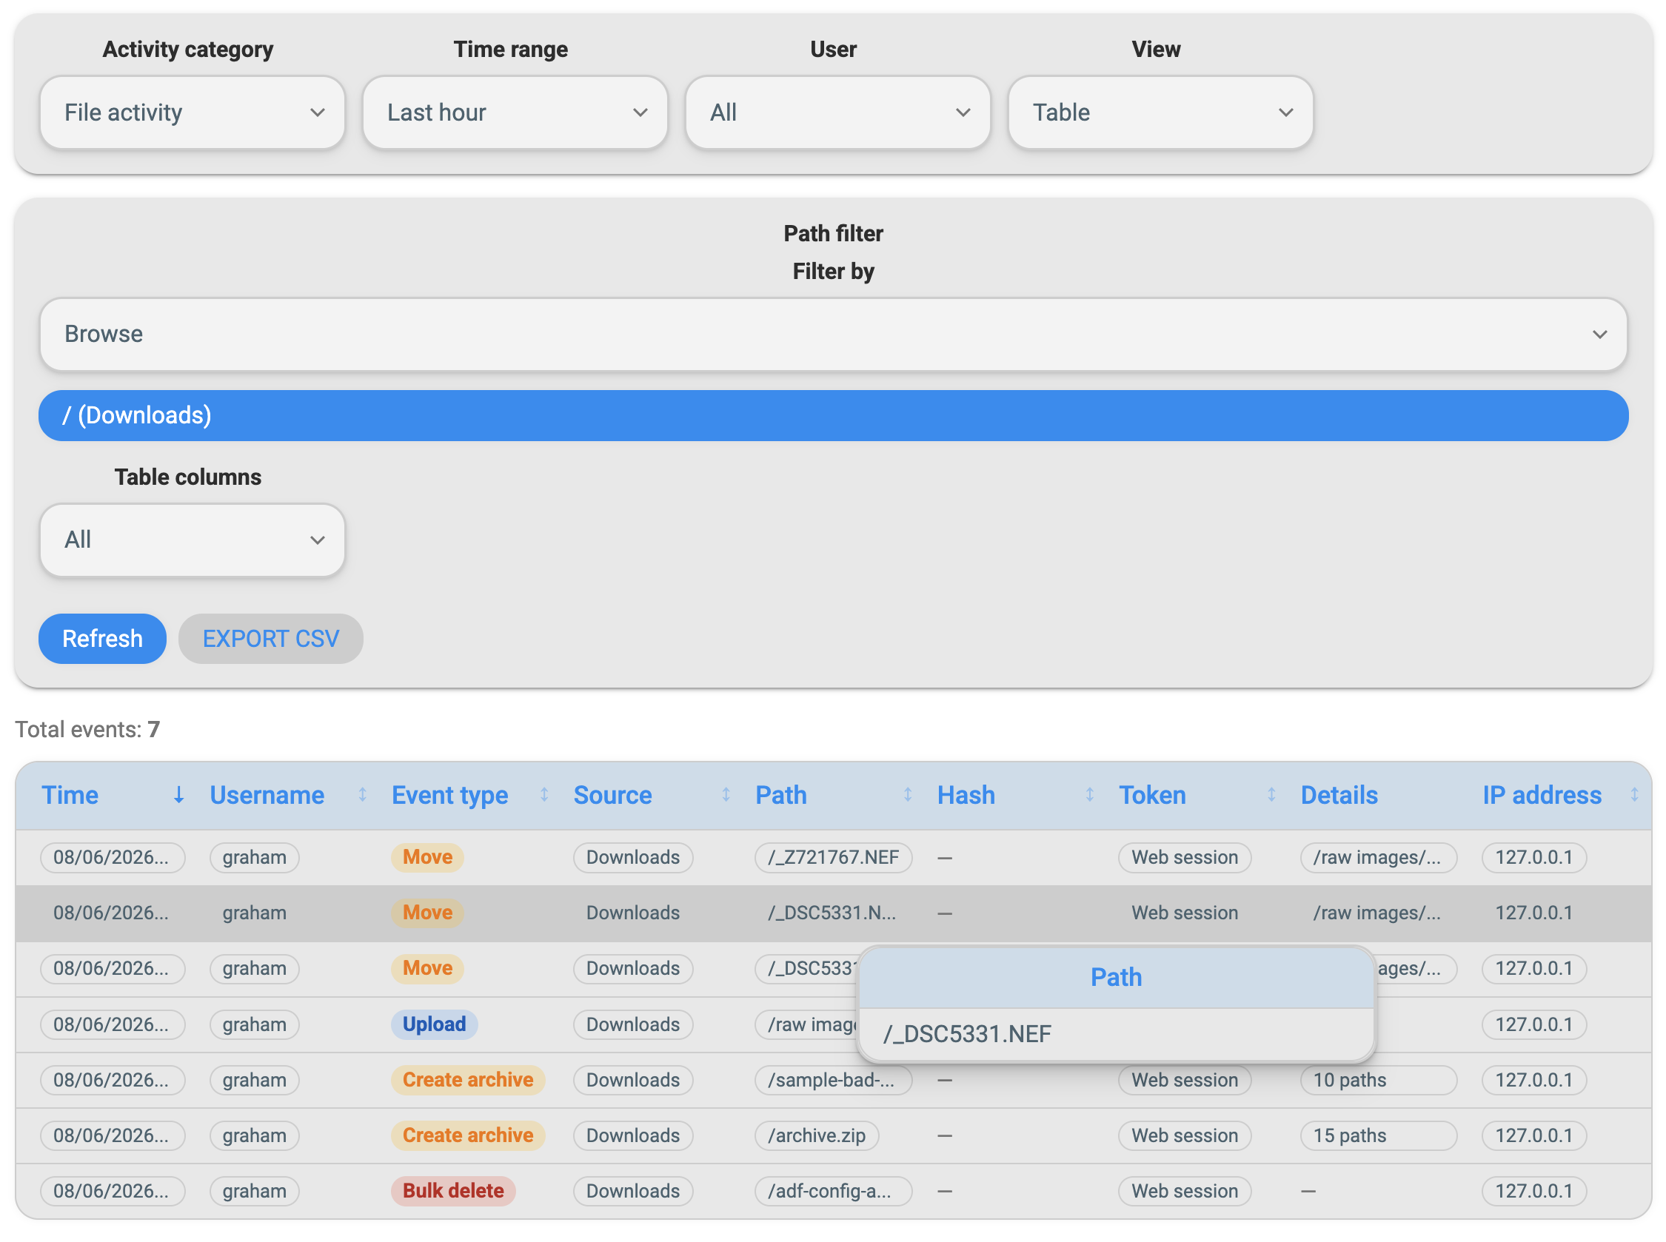
Task: Click the Path tooltip header
Action: click(1115, 976)
